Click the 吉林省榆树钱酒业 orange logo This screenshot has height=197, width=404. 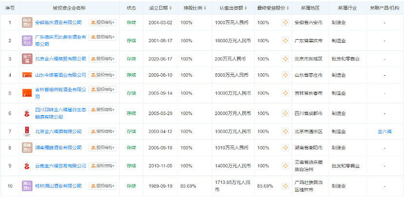(27, 93)
